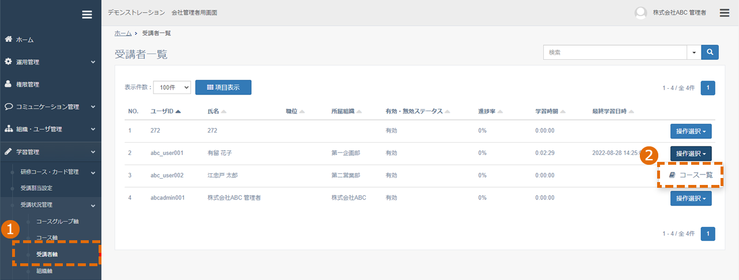The width and height of the screenshot is (739, 280).
Task: Sort by 職位 column
Action: pyautogui.click(x=295, y=111)
